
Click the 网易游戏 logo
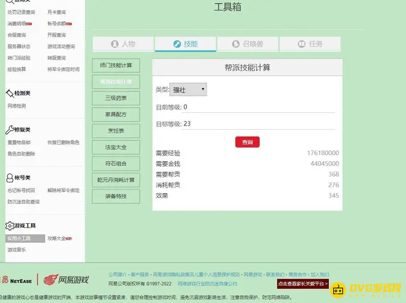click(x=66, y=280)
